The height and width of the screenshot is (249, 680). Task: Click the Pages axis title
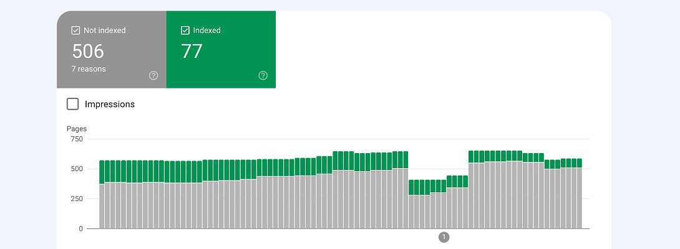(x=77, y=129)
